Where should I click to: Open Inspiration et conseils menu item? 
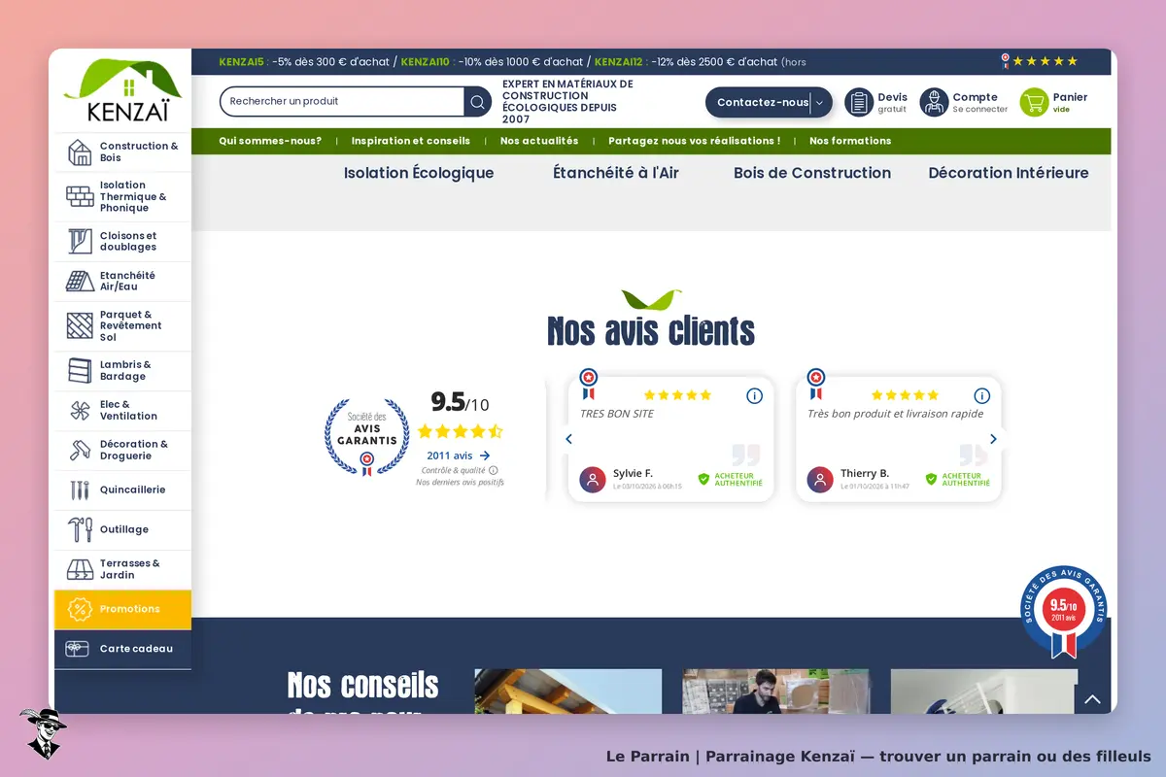pos(411,141)
